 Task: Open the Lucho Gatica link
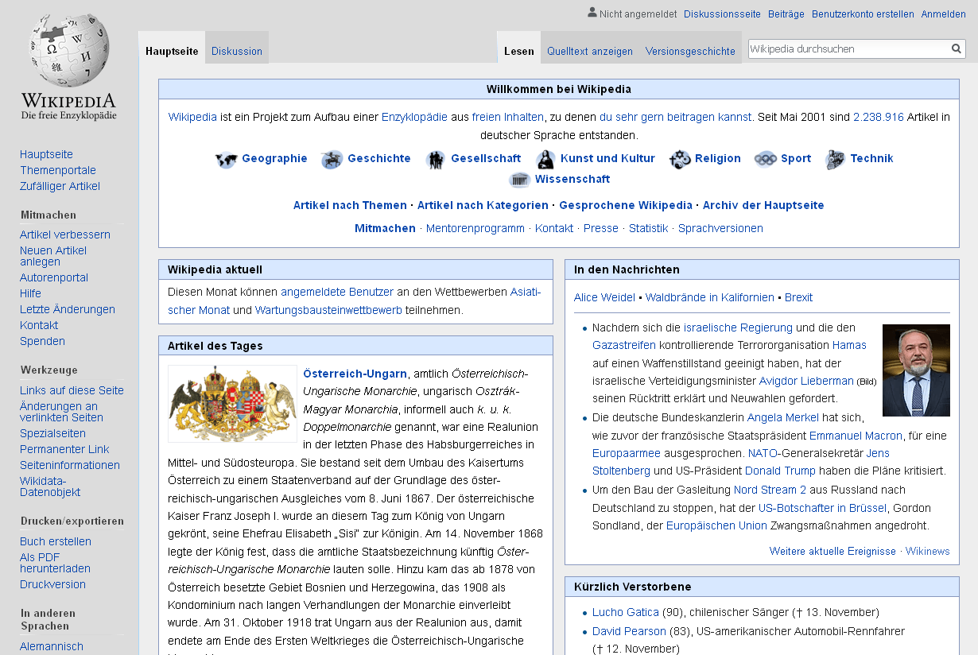click(x=626, y=612)
